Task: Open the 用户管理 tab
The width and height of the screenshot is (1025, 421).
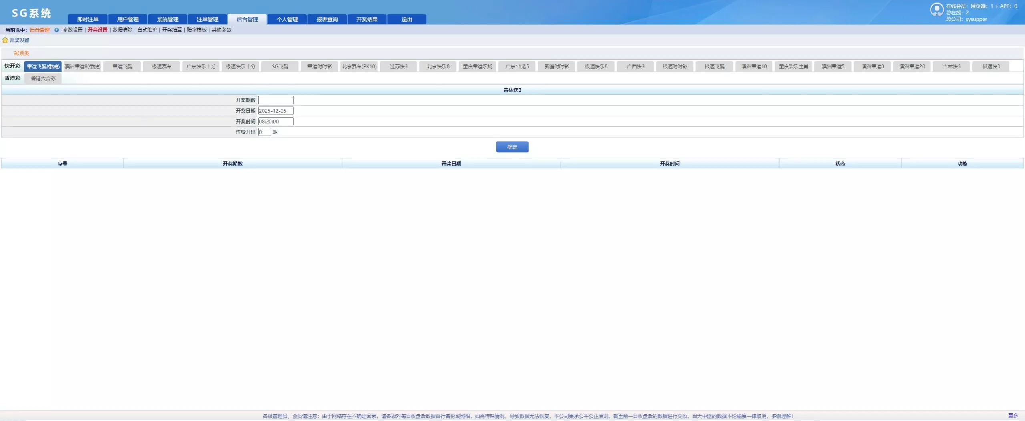Action: [x=128, y=20]
